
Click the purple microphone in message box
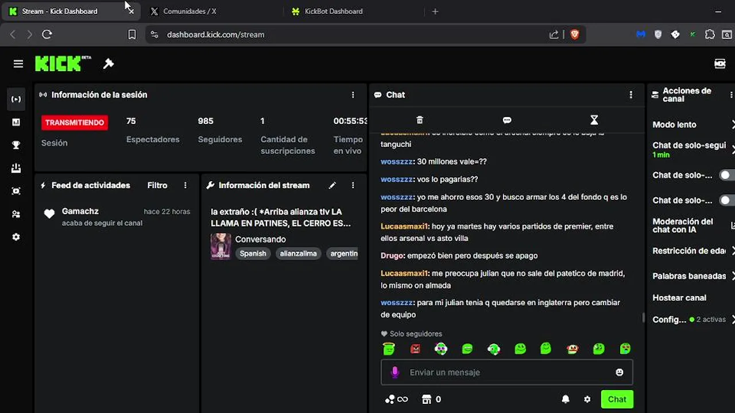pos(394,372)
